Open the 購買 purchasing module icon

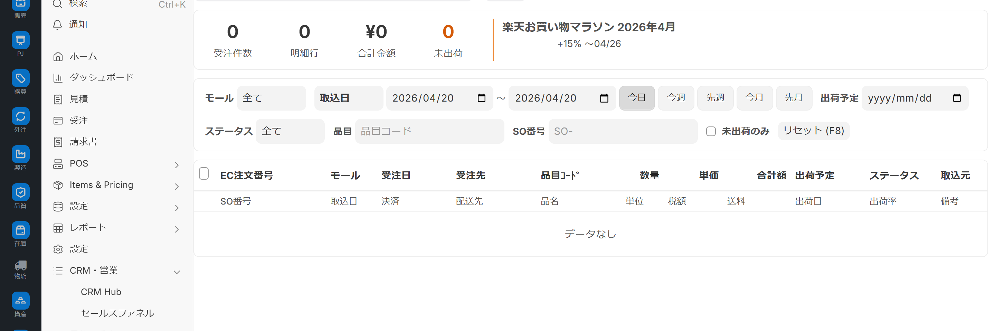(20, 78)
